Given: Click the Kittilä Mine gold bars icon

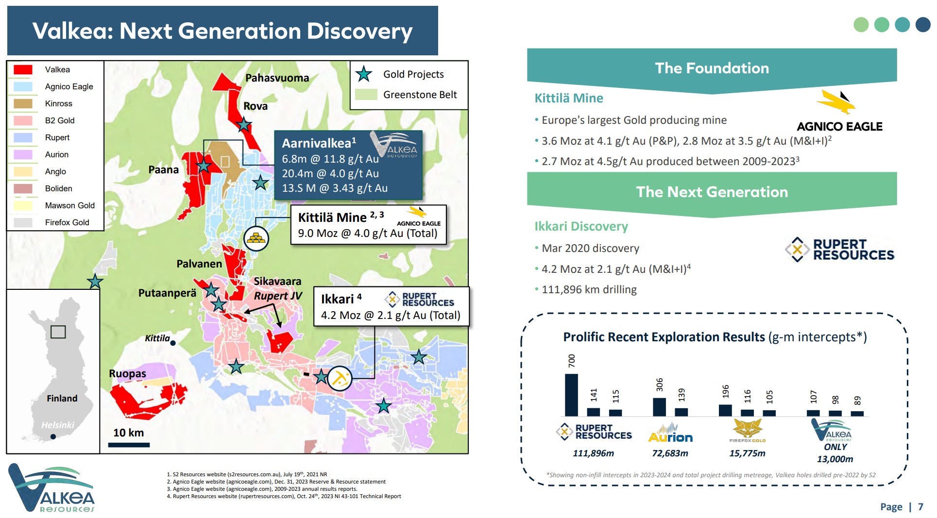Looking at the screenshot, I should pos(256,238).
